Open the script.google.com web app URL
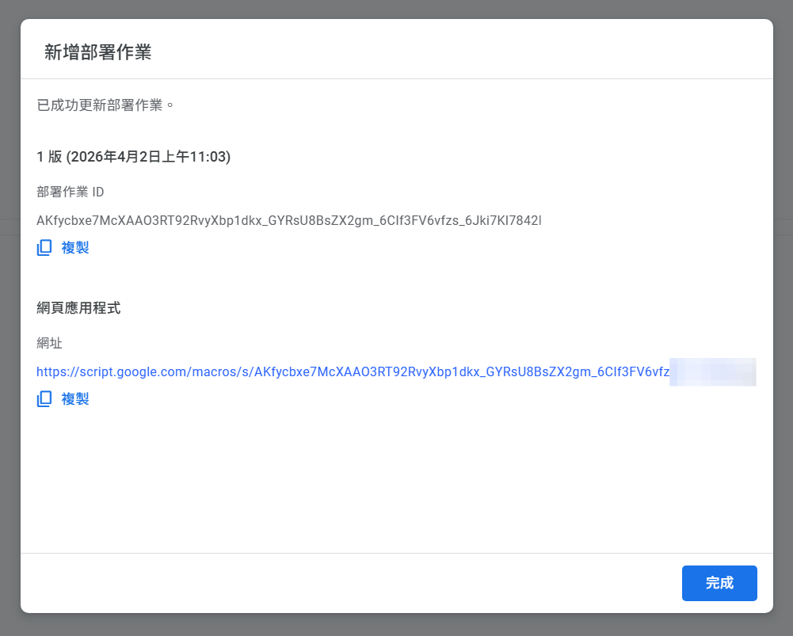The image size is (793, 636). (x=353, y=371)
